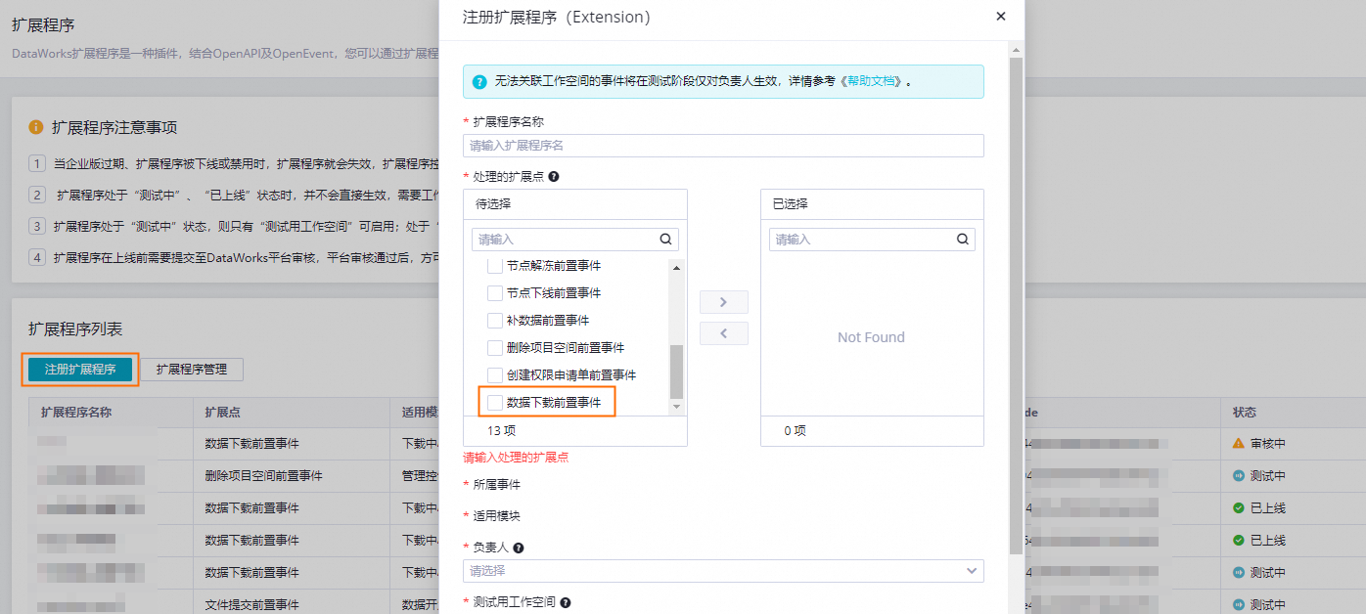Viewport: 1366px width, 614px height.
Task: Click the 注册扩展程序 button
Action: click(x=80, y=370)
